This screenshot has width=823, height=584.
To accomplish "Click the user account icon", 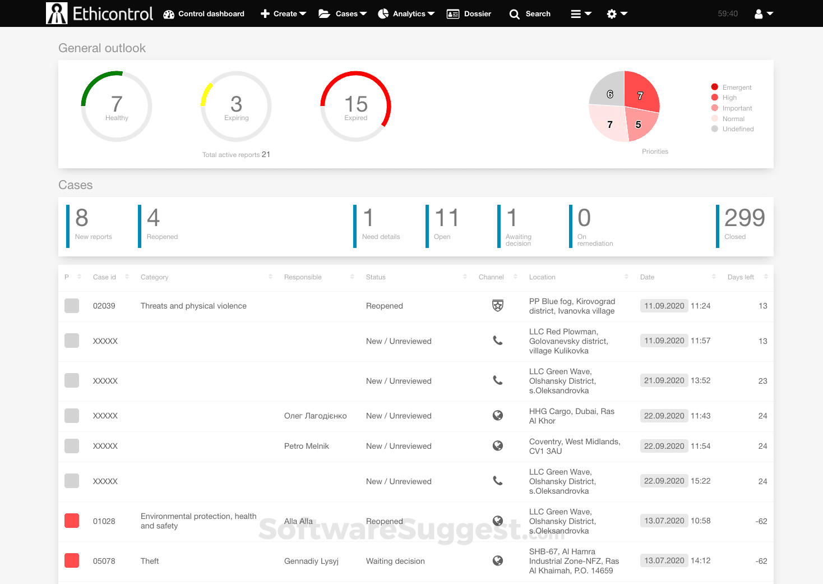I will coord(760,13).
